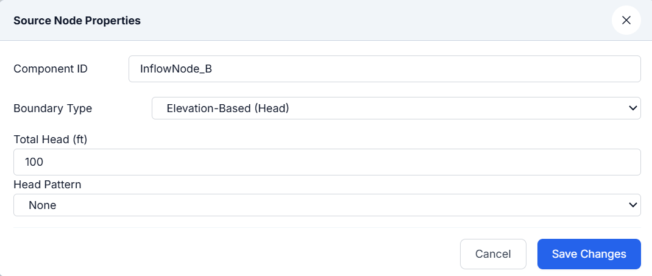
Task: Select the Elevation-Based (Head) option text
Action: (228, 108)
